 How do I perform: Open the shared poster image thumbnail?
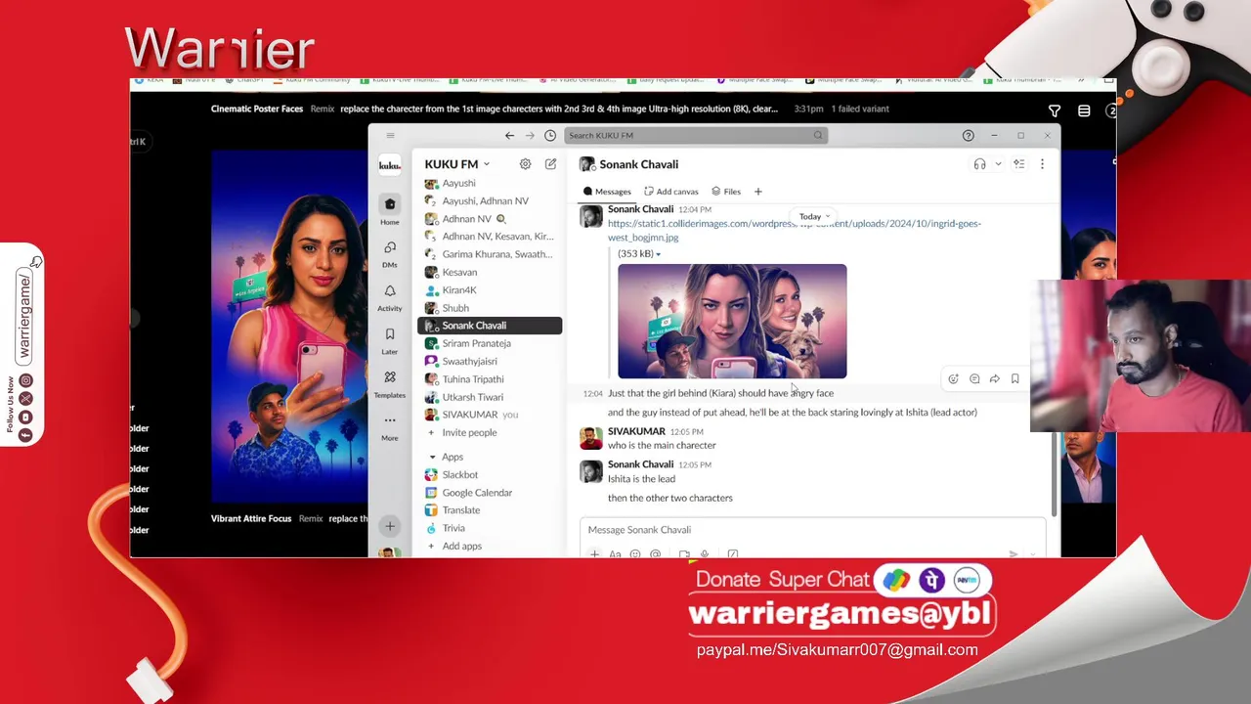click(732, 321)
